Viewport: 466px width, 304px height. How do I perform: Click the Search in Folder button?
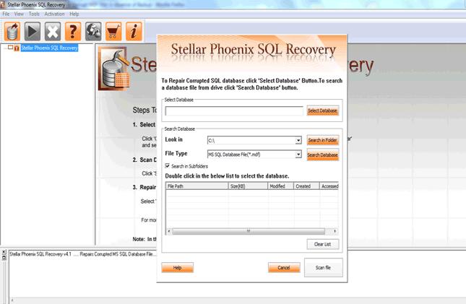322,140
